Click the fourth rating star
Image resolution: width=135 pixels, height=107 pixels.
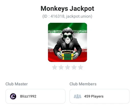tap(74, 67)
